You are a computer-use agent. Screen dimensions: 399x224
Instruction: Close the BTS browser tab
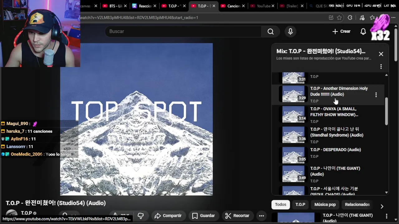coord(125,6)
